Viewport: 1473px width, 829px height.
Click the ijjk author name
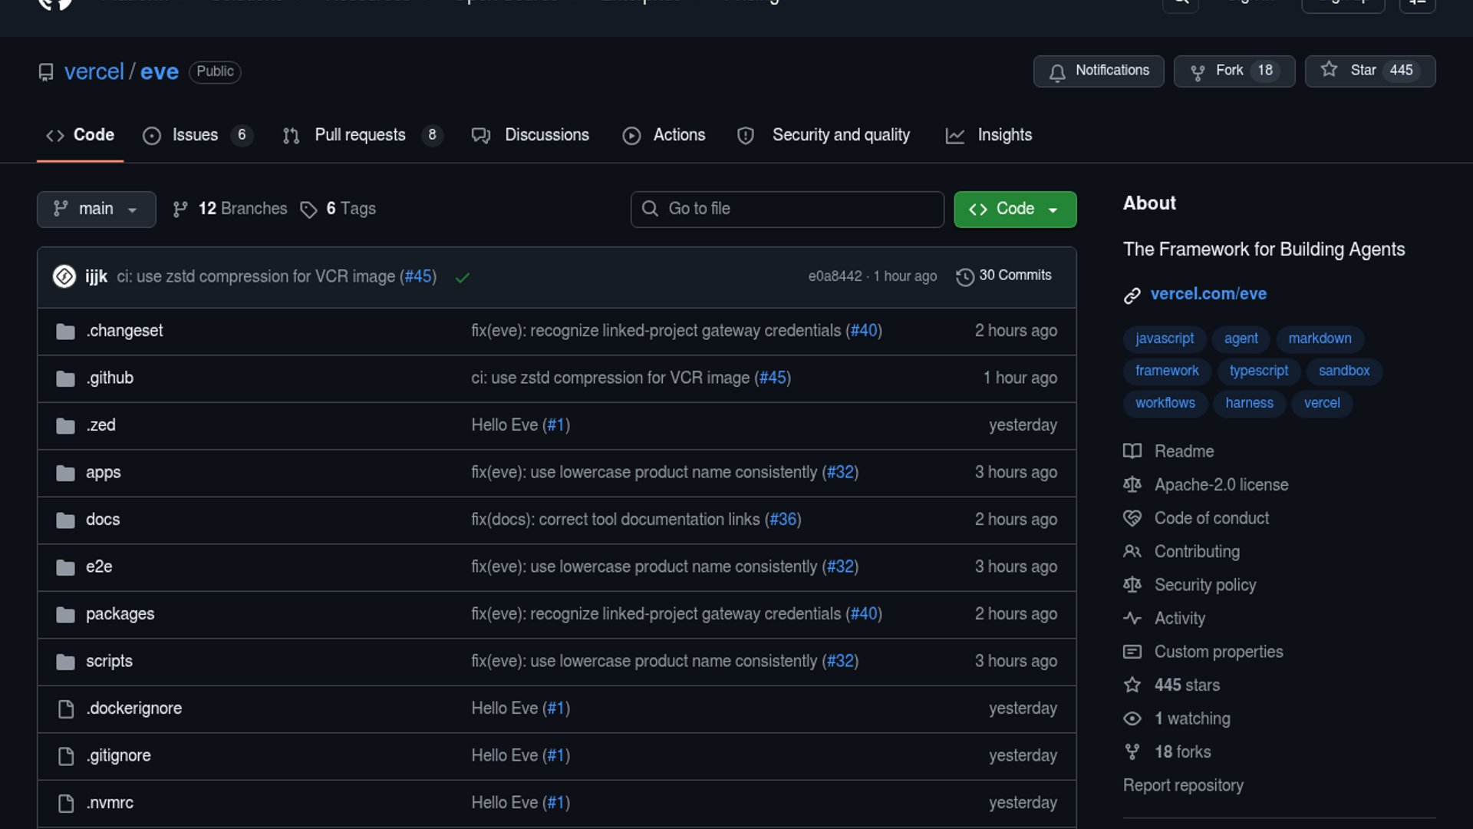[x=97, y=276]
